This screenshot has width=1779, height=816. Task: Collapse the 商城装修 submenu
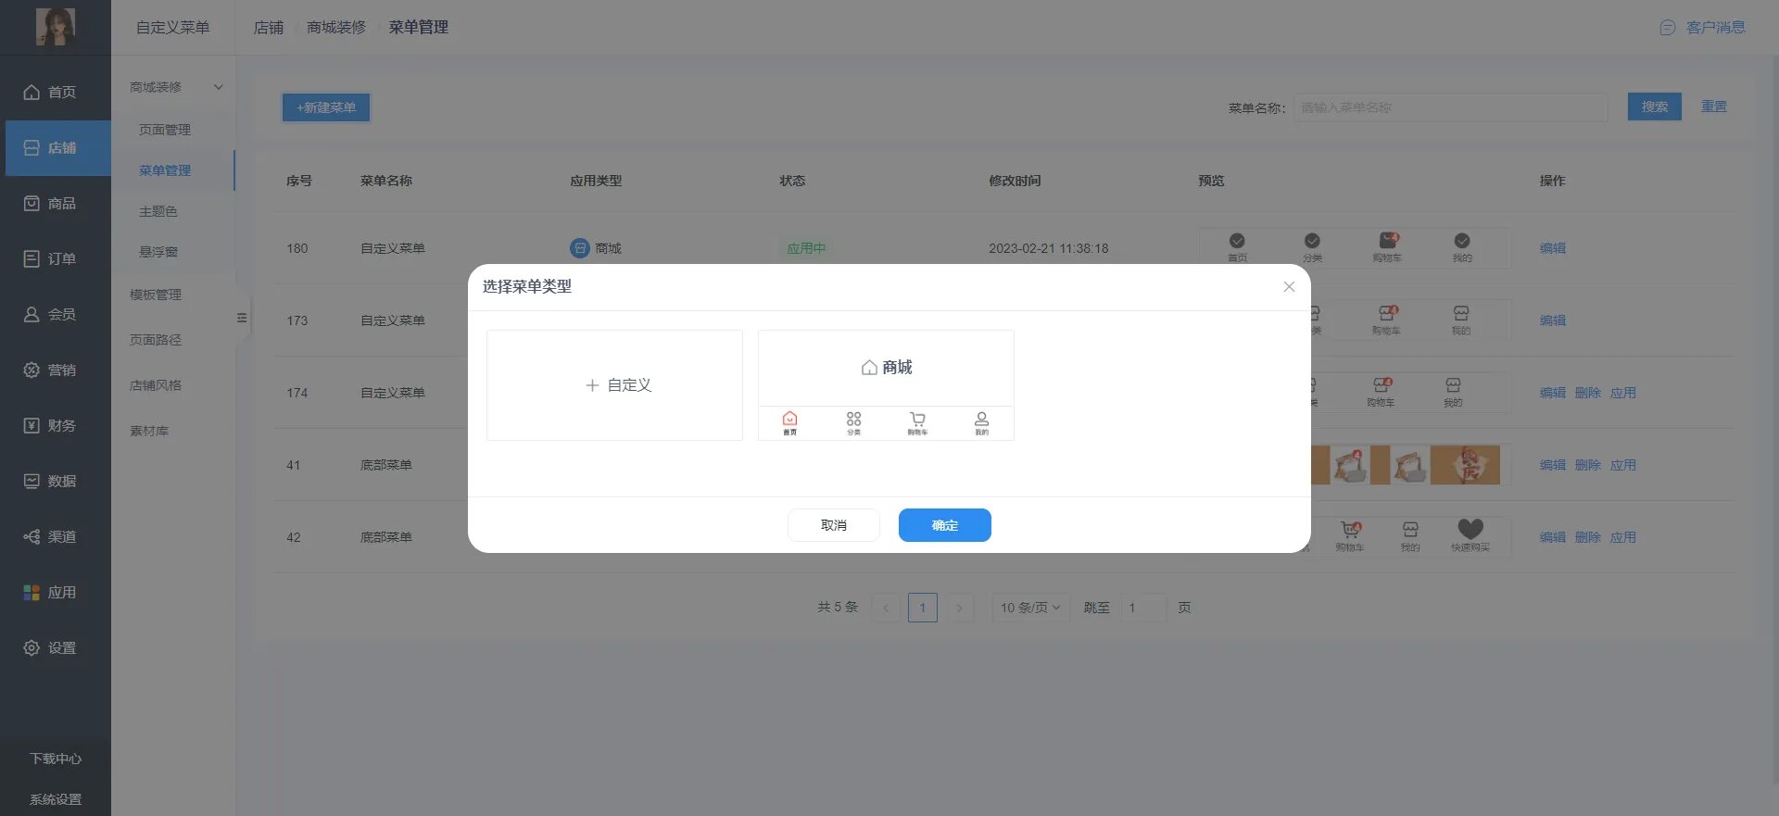click(x=219, y=87)
